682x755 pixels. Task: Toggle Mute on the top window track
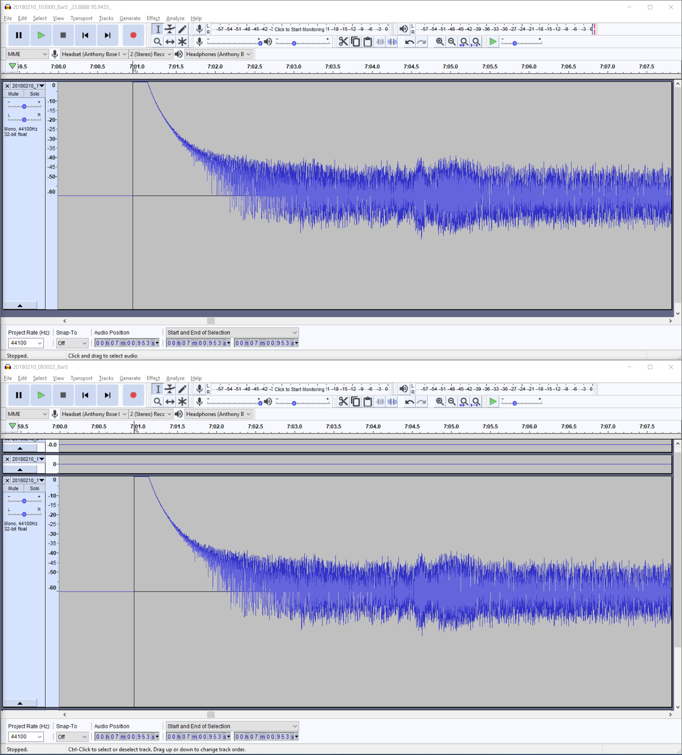click(13, 94)
